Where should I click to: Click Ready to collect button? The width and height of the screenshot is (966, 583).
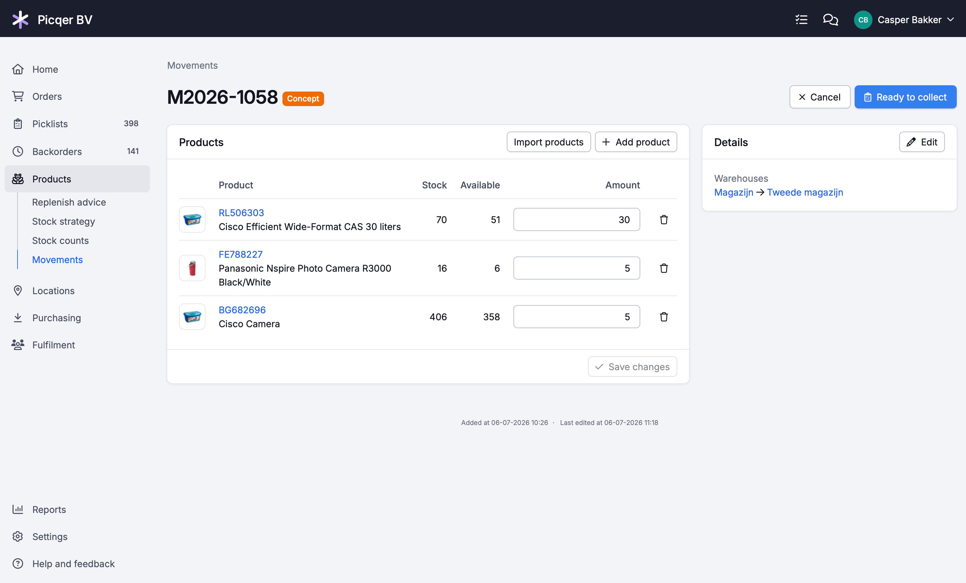click(x=905, y=97)
